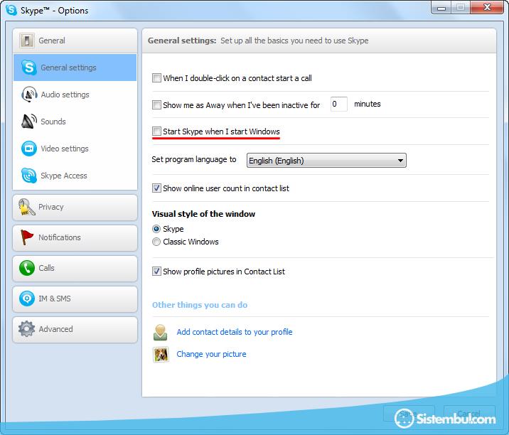Minimize the Options window
This screenshot has width=509, height=435.
pyautogui.click(x=441, y=8)
